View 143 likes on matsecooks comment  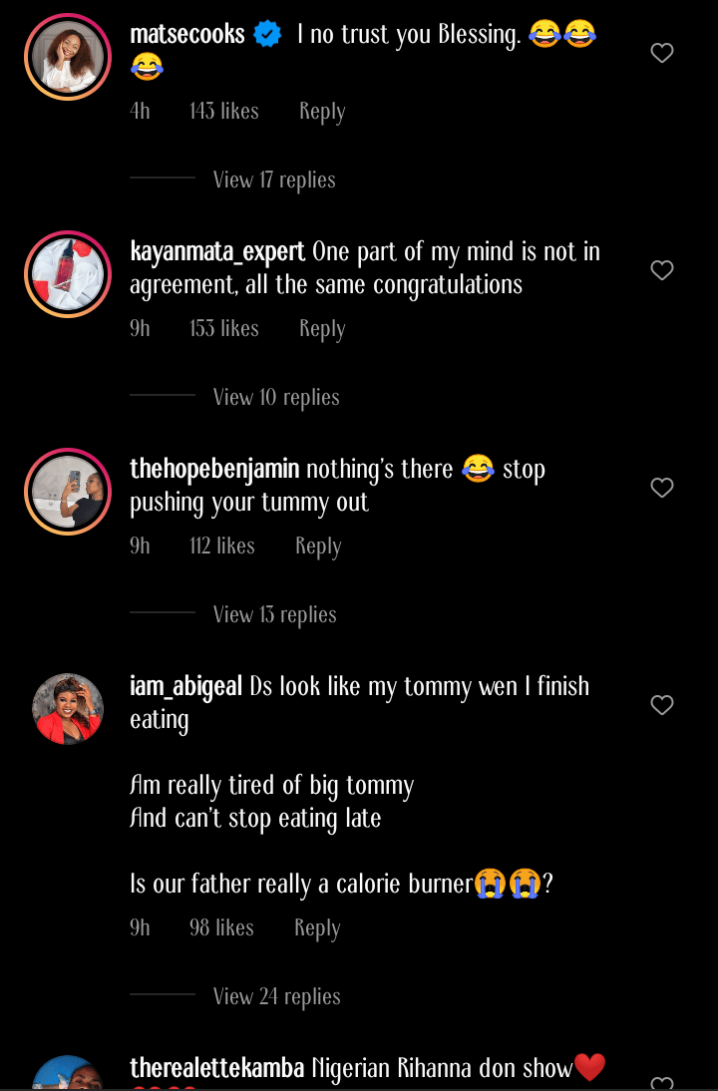click(x=224, y=112)
